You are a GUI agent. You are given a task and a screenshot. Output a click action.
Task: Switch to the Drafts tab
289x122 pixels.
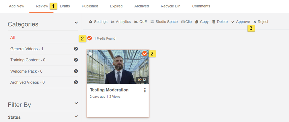65,6
